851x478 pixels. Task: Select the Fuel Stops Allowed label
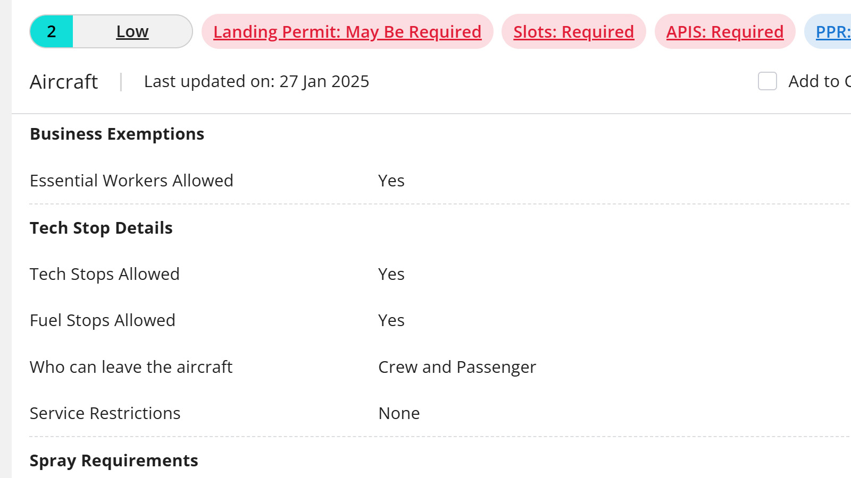pos(103,320)
